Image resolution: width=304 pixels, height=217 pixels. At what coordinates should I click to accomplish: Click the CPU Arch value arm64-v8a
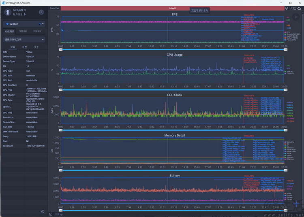(x=32, y=80)
